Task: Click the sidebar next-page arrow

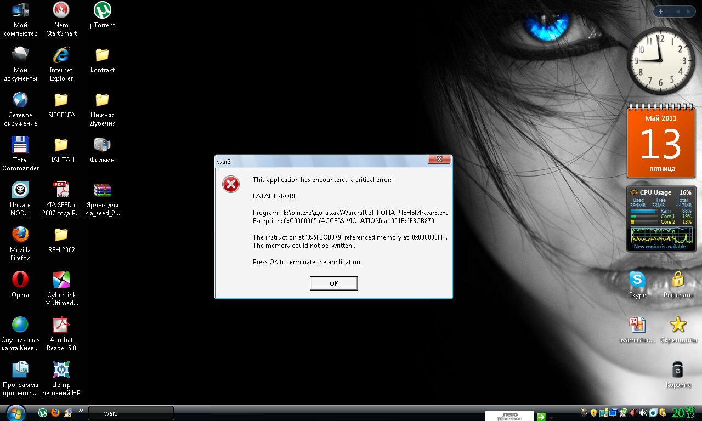Action: [x=688, y=12]
